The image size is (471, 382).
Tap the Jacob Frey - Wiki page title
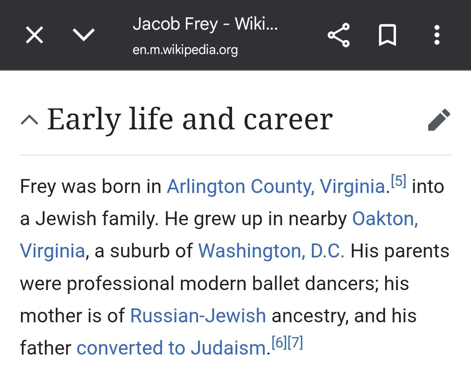point(205,24)
